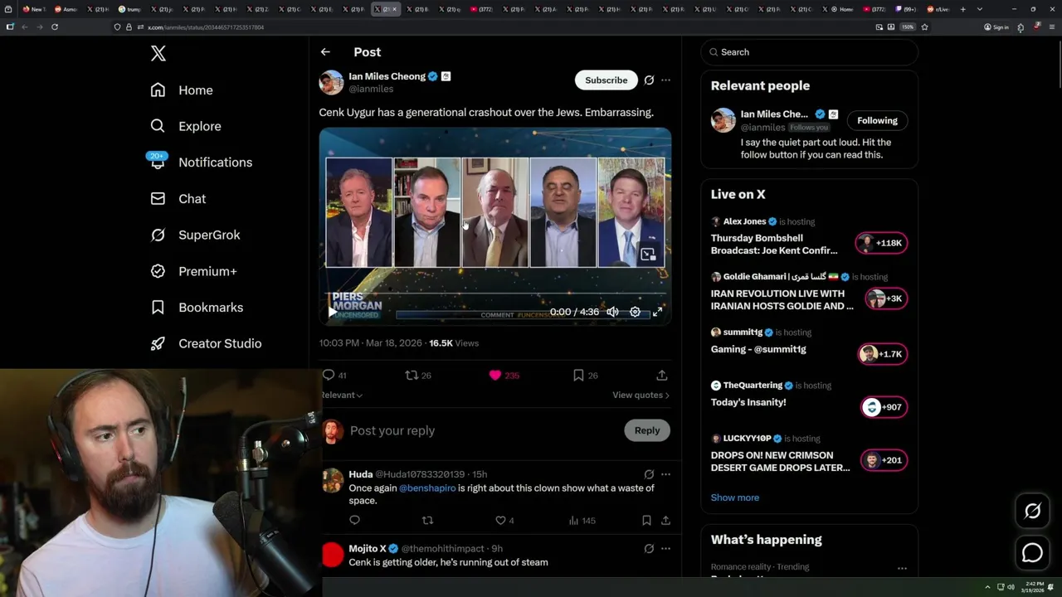The height and width of the screenshot is (597, 1062).
Task: Open SuperGrok in the sidebar
Action: (x=195, y=235)
